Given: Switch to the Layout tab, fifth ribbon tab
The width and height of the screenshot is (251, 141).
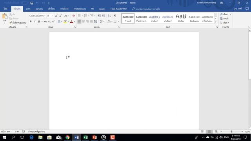Looking at the screenshot, I should tap(51, 9).
